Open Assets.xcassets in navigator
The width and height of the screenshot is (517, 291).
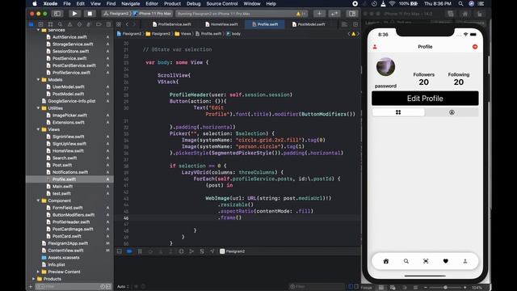coord(64,257)
